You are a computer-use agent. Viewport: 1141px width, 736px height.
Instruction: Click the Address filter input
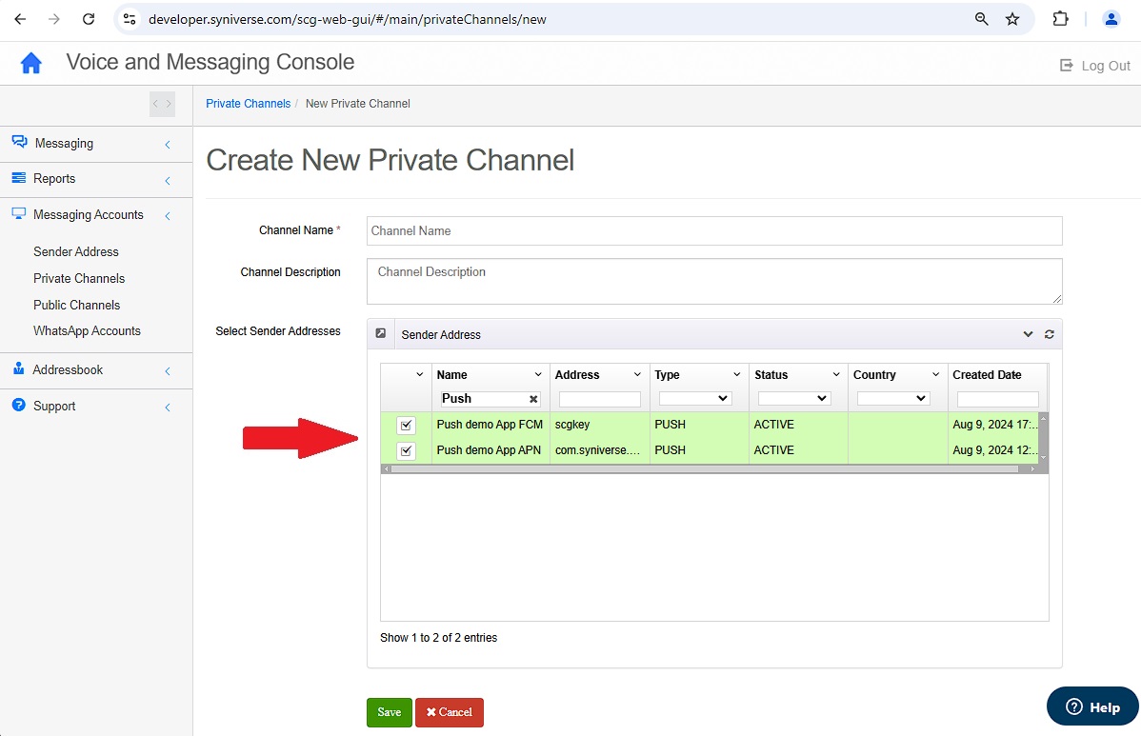[600, 399]
